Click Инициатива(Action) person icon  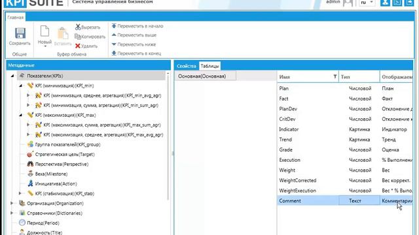pos(30,183)
